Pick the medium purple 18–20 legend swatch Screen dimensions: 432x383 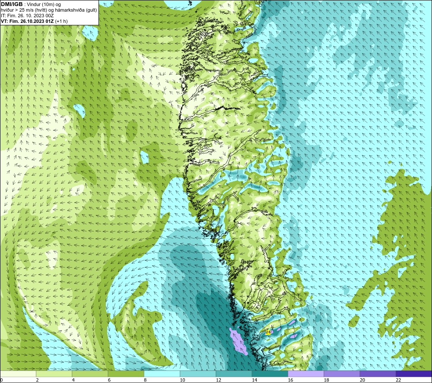pyautogui.click(x=342, y=374)
